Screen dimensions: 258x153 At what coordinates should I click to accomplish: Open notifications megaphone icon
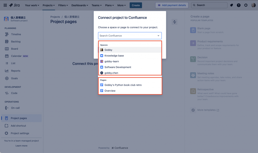(231, 5)
